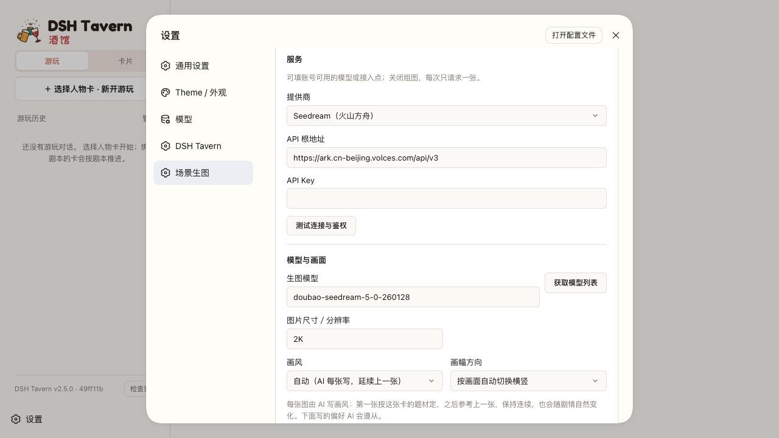This screenshot has height=438, width=779.
Task: Click the gear icon beside 场景生图
Action: (x=166, y=173)
